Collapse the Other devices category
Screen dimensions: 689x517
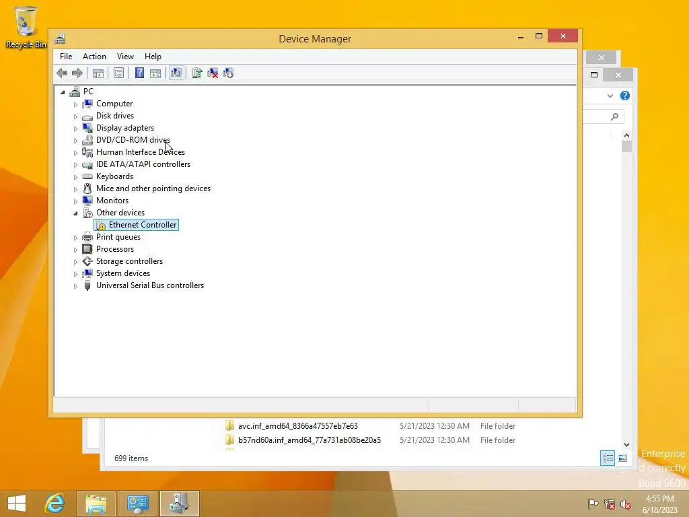click(x=75, y=213)
